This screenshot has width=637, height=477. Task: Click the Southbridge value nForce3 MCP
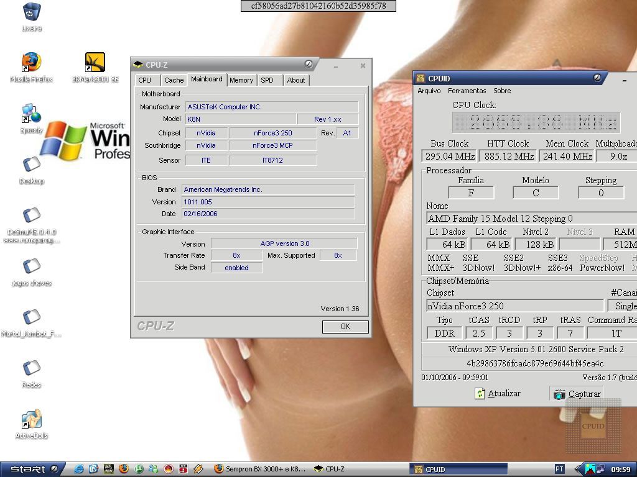[272, 145]
